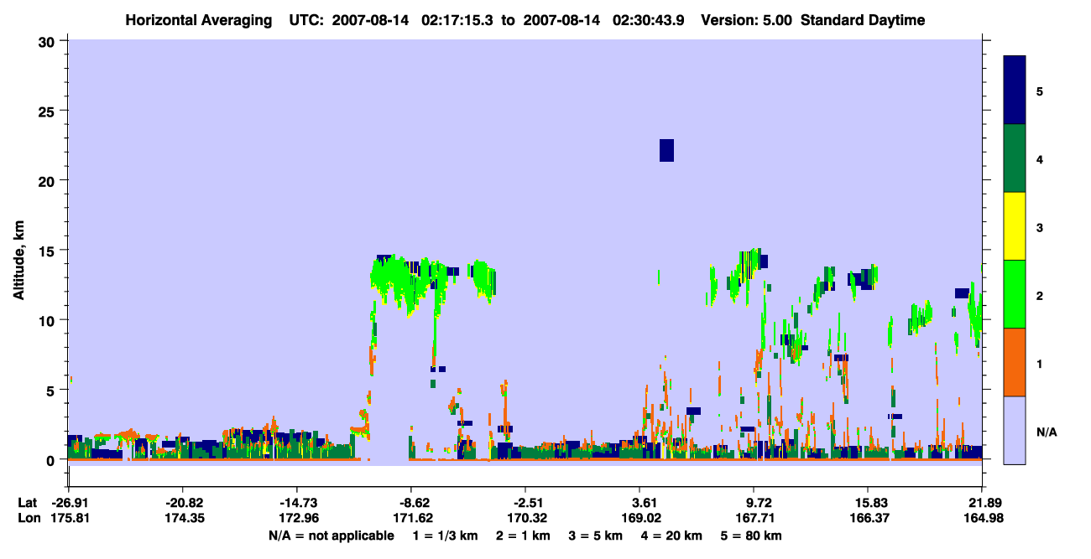Click the end time '02:30:43.9' in the title
Screen dimensions: 1091x559
pyautogui.click(x=647, y=20)
